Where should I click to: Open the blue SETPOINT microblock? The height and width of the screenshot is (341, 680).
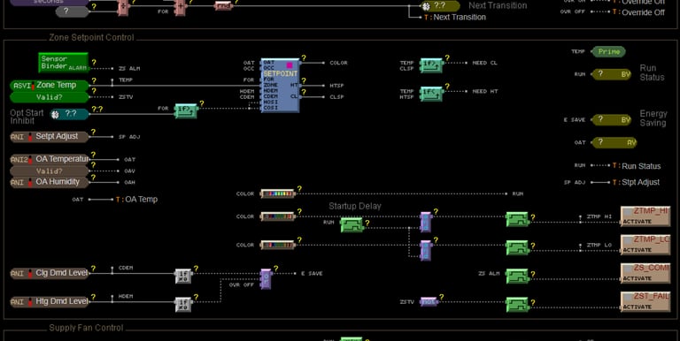pos(280,85)
